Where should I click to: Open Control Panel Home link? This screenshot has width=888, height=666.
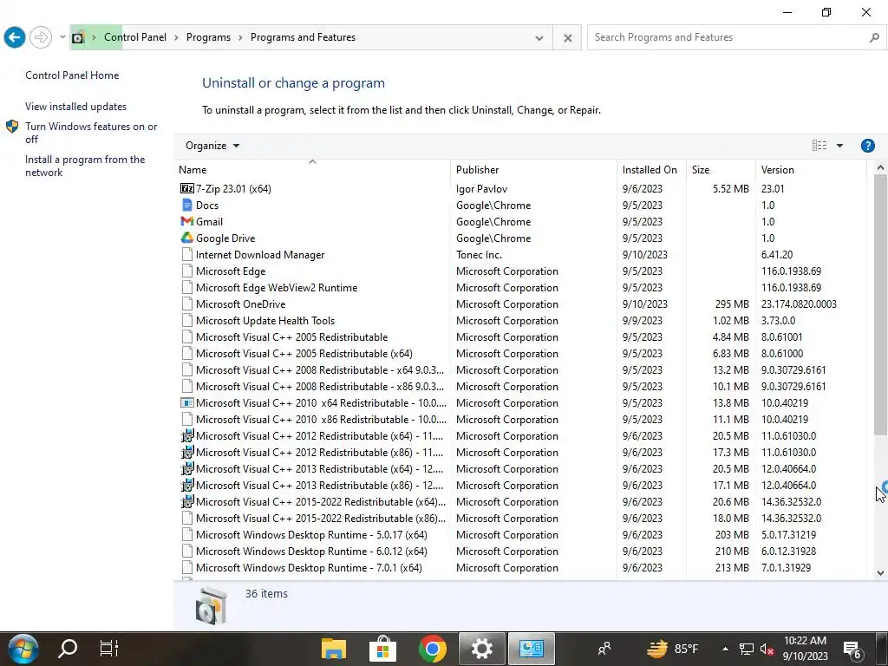pyautogui.click(x=72, y=75)
